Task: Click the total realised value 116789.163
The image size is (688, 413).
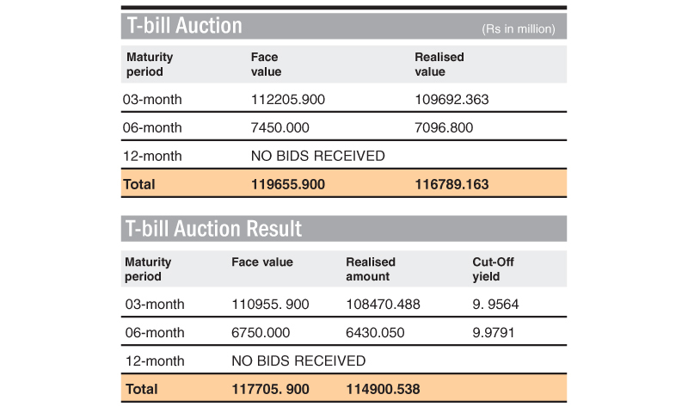Action: (452, 184)
